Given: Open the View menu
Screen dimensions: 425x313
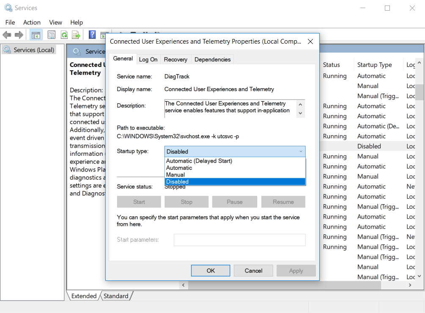Looking at the screenshot, I should pos(55,22).
